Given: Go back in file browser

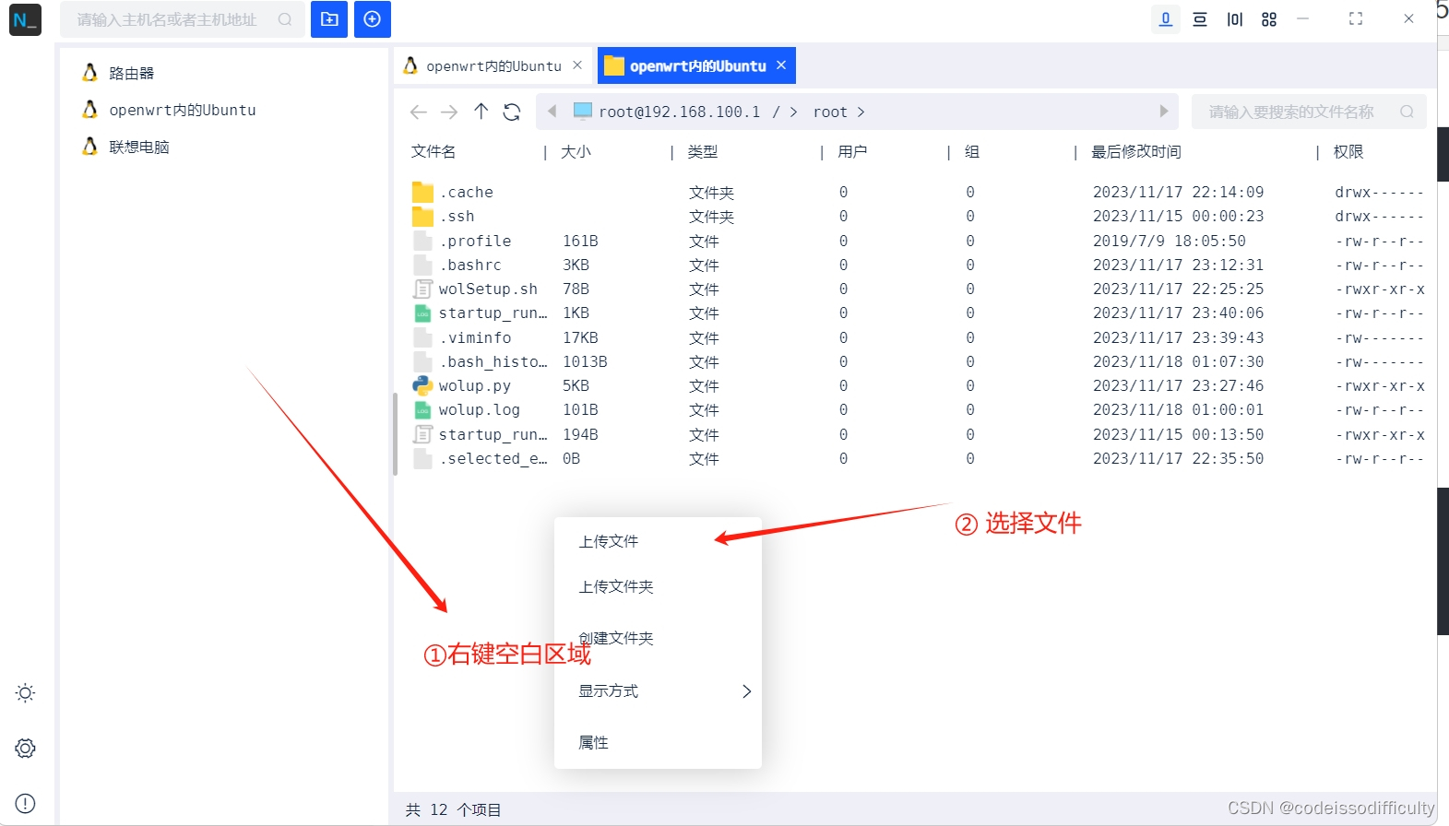Looking at the screenshot, I should (418, 112).
